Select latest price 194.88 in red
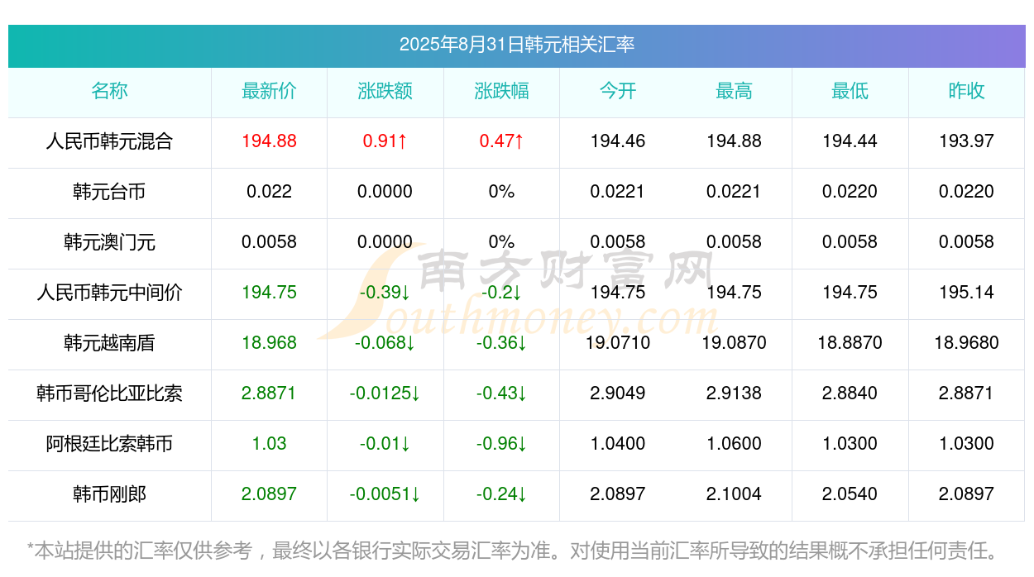Screen dimensions: 1034x577 click(x=269, y=141)
